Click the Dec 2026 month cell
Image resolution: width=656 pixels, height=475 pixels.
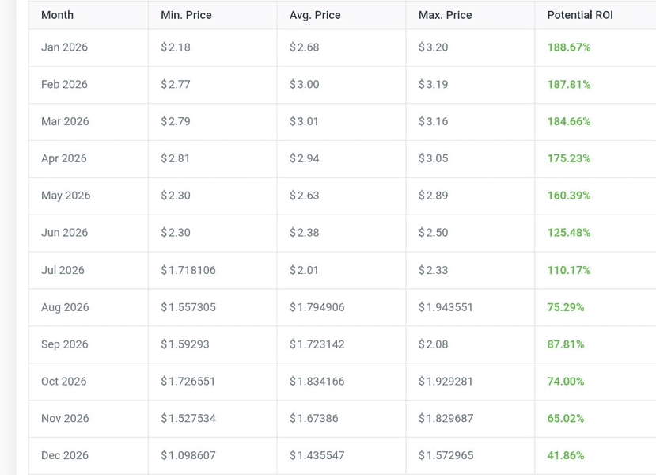[65, 455]
